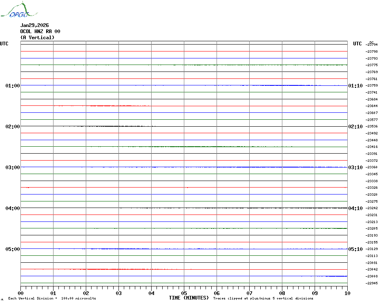Click the (A Vertical) component label
This screenshot has height=304, width=380.
tap(37, 38)
